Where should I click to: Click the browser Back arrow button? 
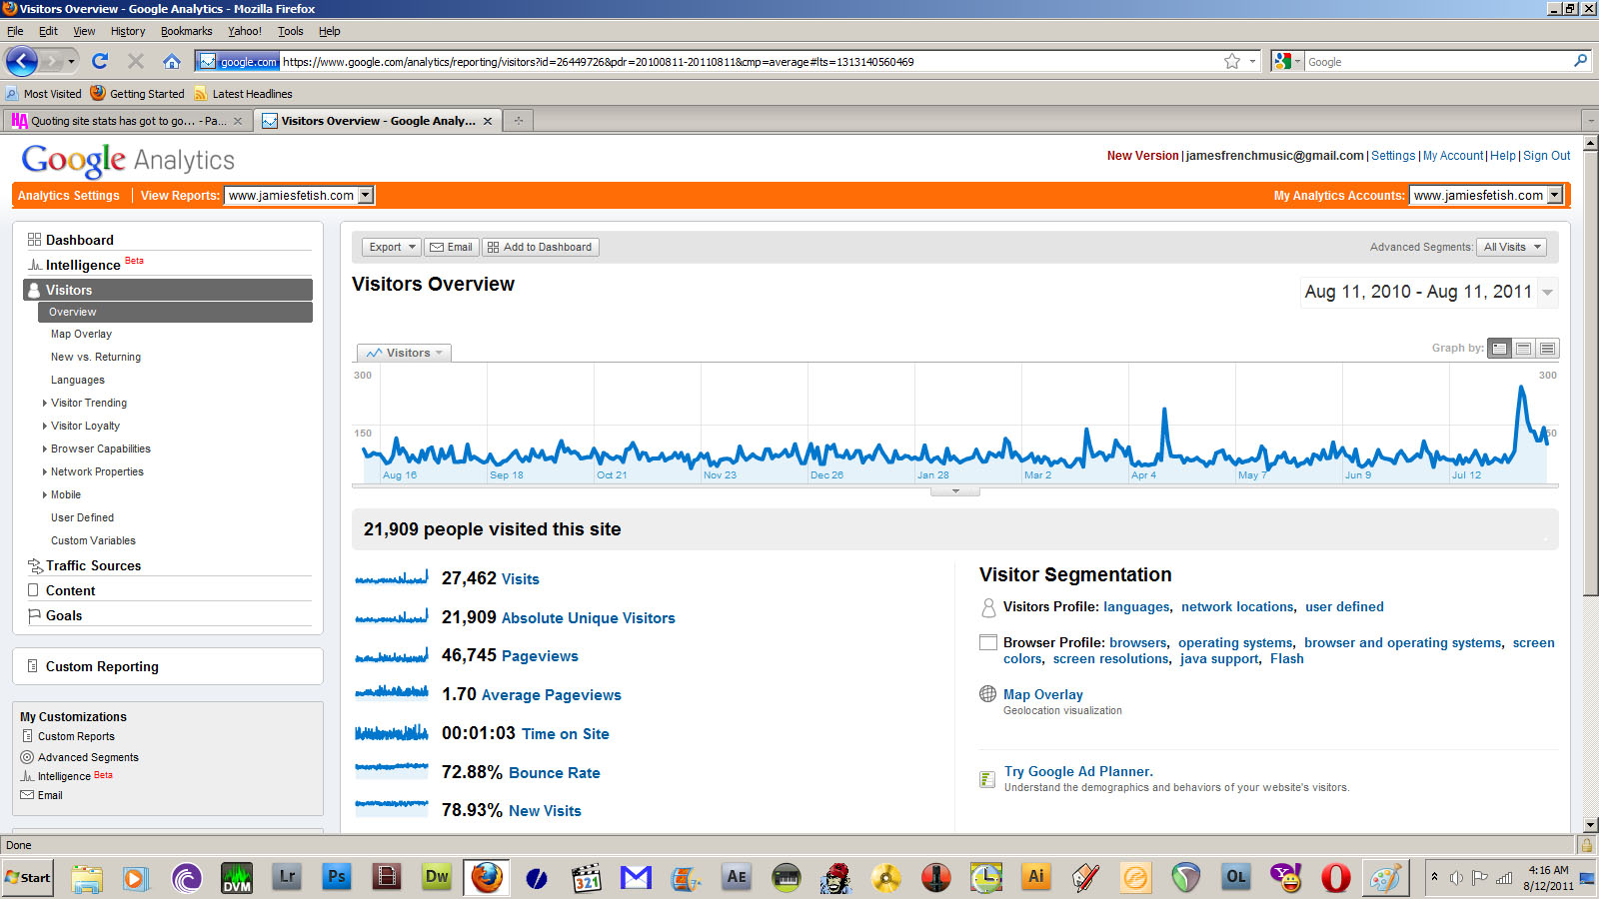[x=22, y=61]
